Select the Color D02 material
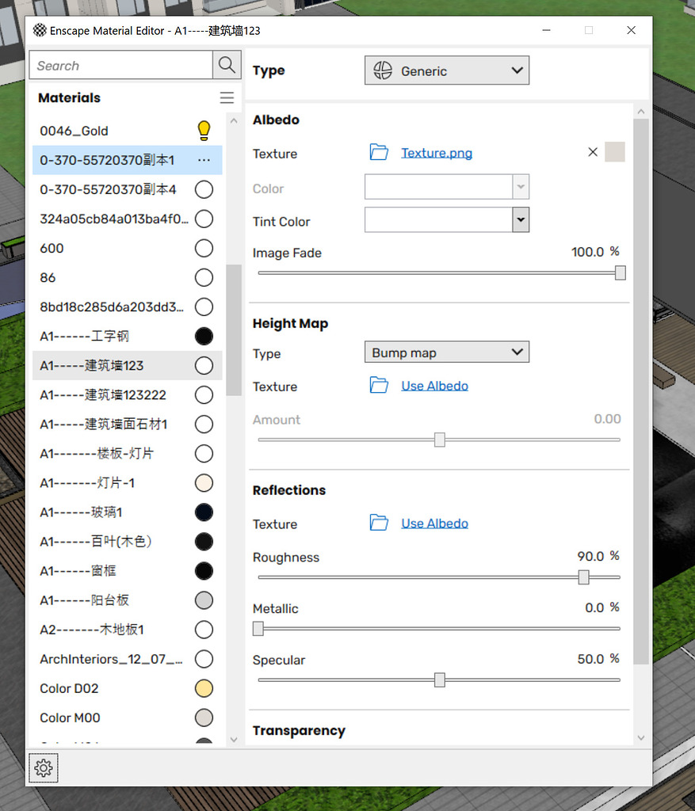The height and width of the screenshot is (811, 695). tap(70, 688)
